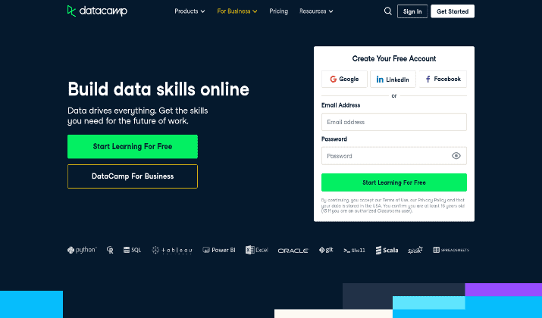Click the Spreadsheets logo

(x=451, y=250)
